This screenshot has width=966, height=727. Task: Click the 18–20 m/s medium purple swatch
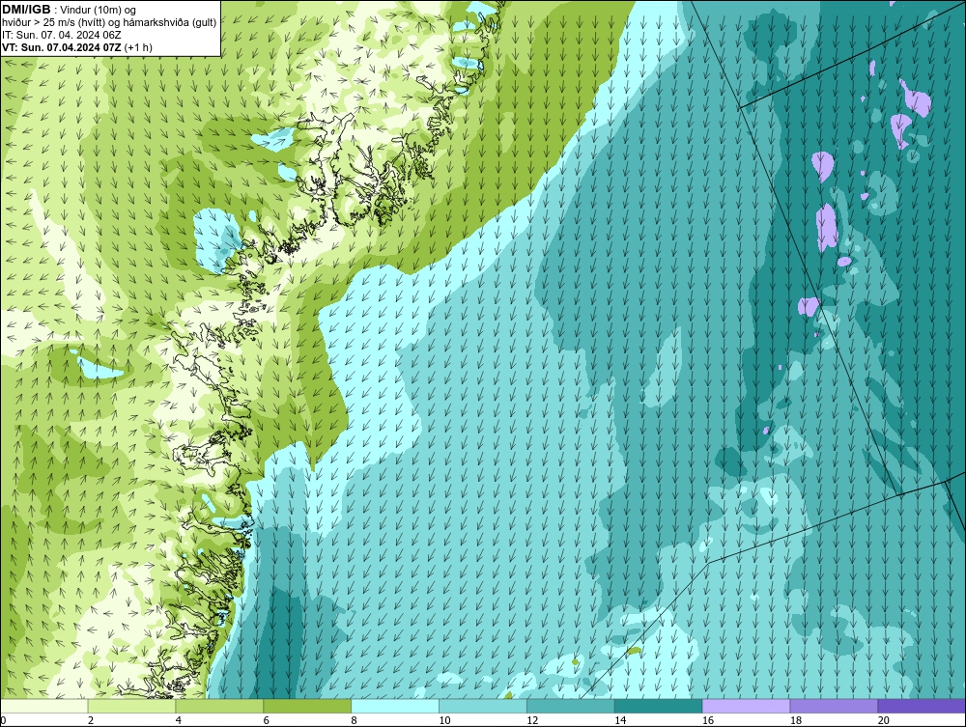pyautogui.click(x=835, y=706)
